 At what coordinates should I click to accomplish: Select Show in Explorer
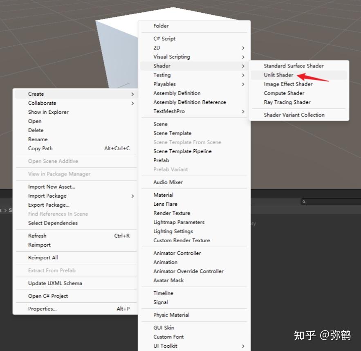49,112
